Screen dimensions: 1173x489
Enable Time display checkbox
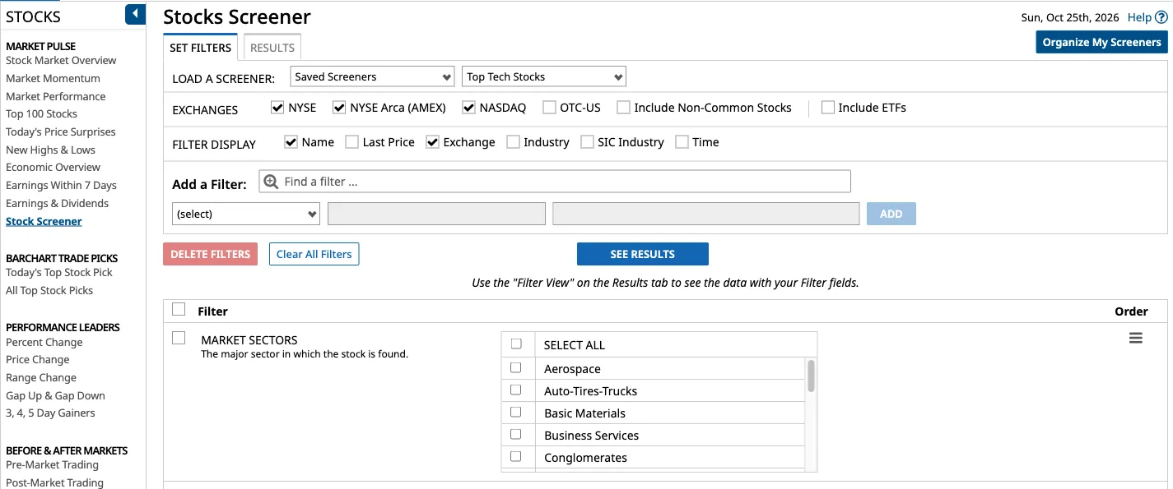pos(682,142)
